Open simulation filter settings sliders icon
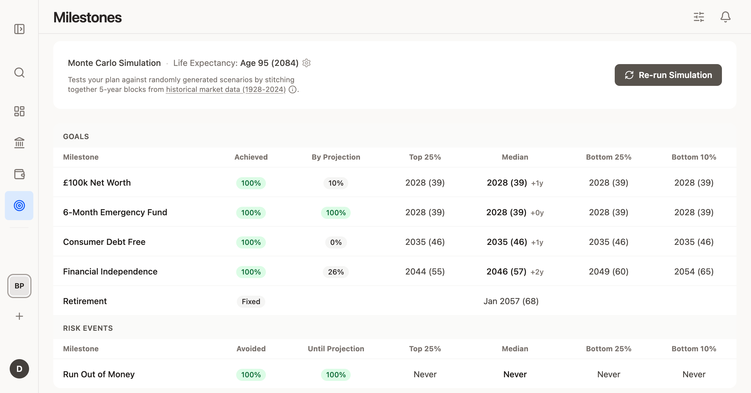The height and width of the screenshot is (393, 751). (x=699, y=17)
